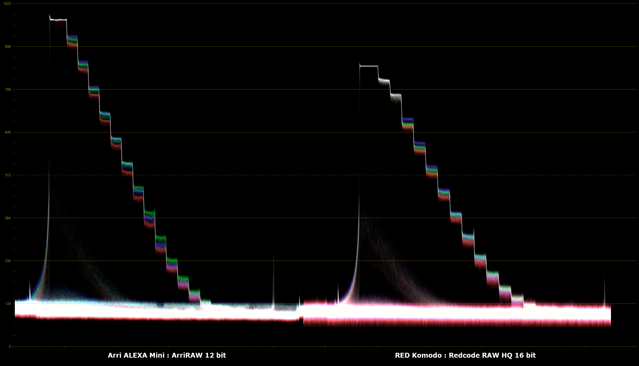Click the 512 scale label
The image size is (639, 366).
(x=8, y=175)
